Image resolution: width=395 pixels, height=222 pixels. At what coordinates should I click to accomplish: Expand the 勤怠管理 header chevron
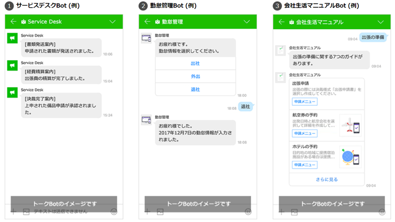tap(246, 21)
